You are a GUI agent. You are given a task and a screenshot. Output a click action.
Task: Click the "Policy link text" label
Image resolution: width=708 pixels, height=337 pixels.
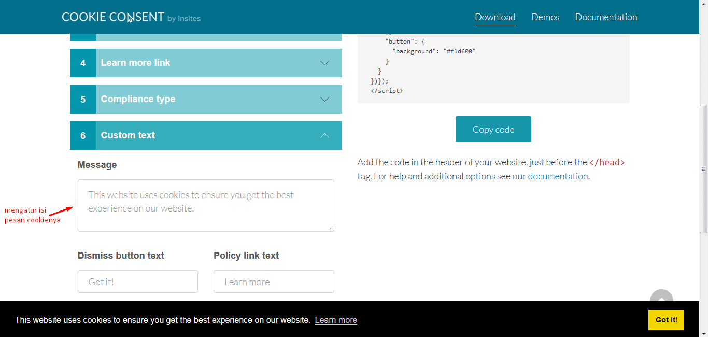click(x=246, y=256)
